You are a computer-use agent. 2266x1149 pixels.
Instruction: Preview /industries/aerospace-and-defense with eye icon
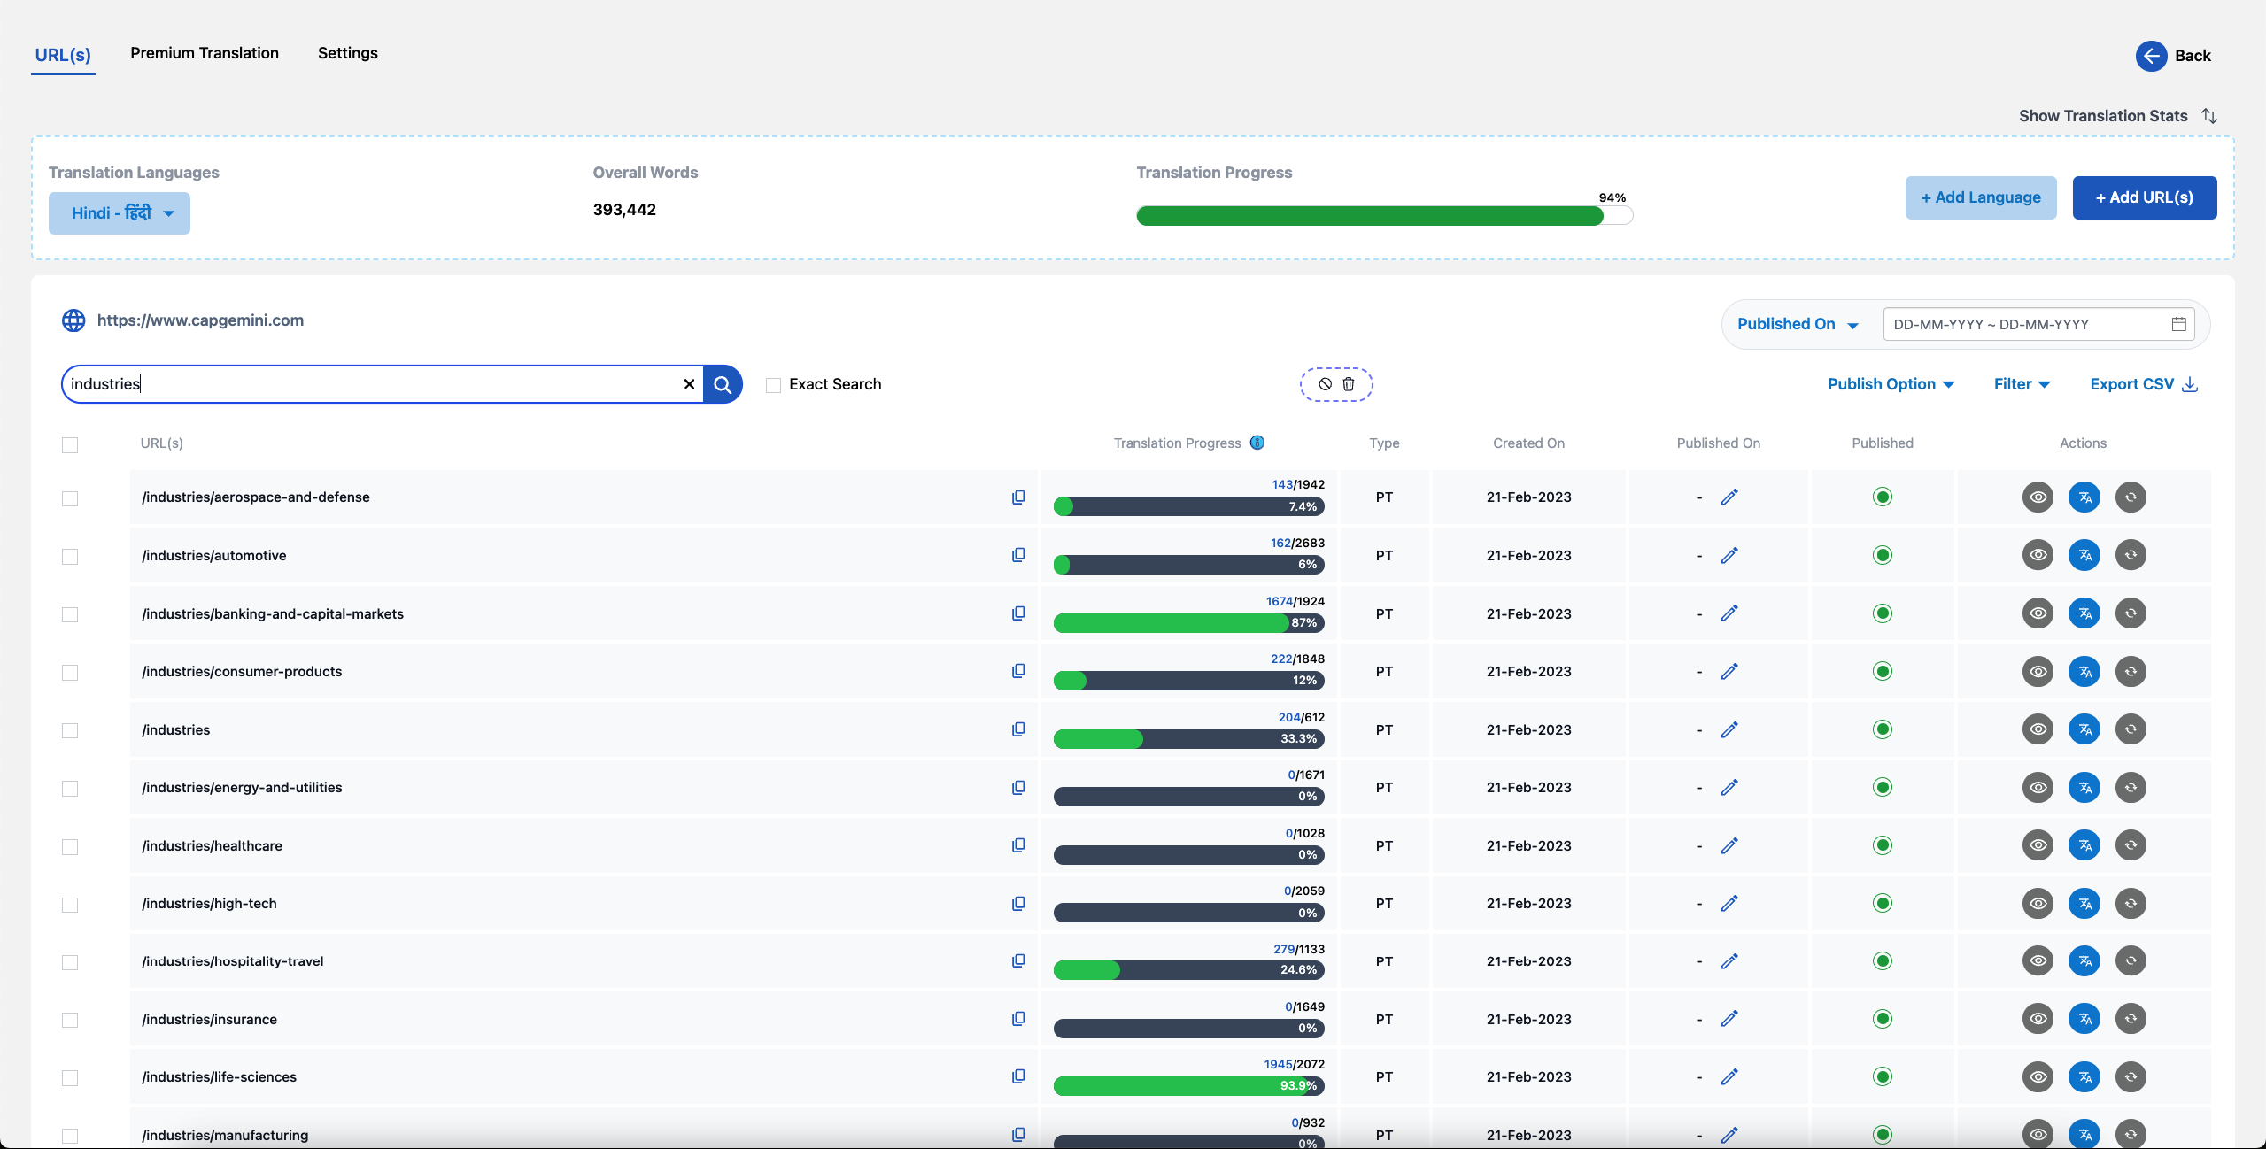[x=2038, y=497]
